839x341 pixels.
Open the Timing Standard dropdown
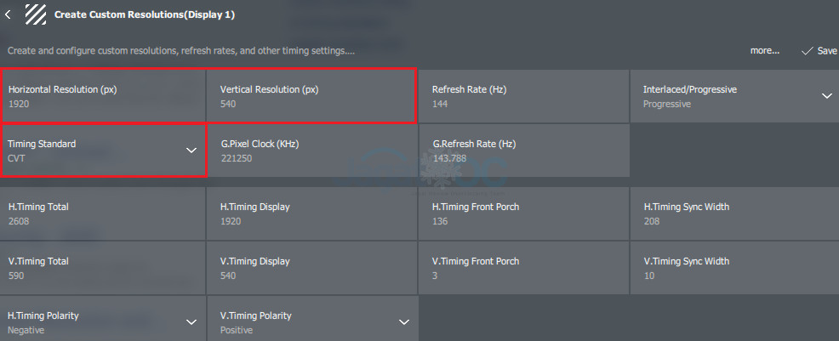pos(104,151)
